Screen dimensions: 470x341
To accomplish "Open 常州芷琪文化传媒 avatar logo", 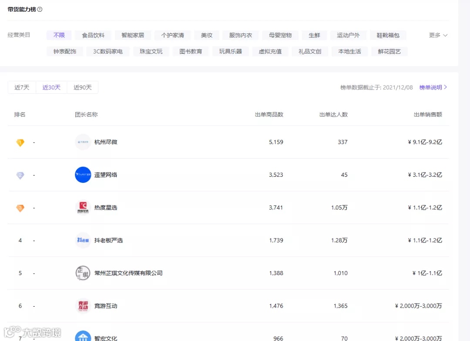I will pos(83,273).
